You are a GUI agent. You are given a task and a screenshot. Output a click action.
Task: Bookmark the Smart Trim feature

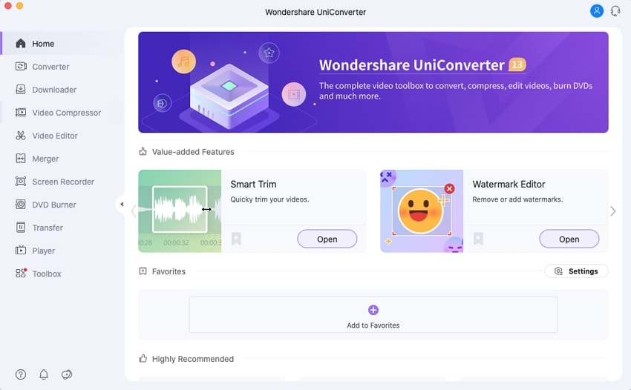[236, 239]
